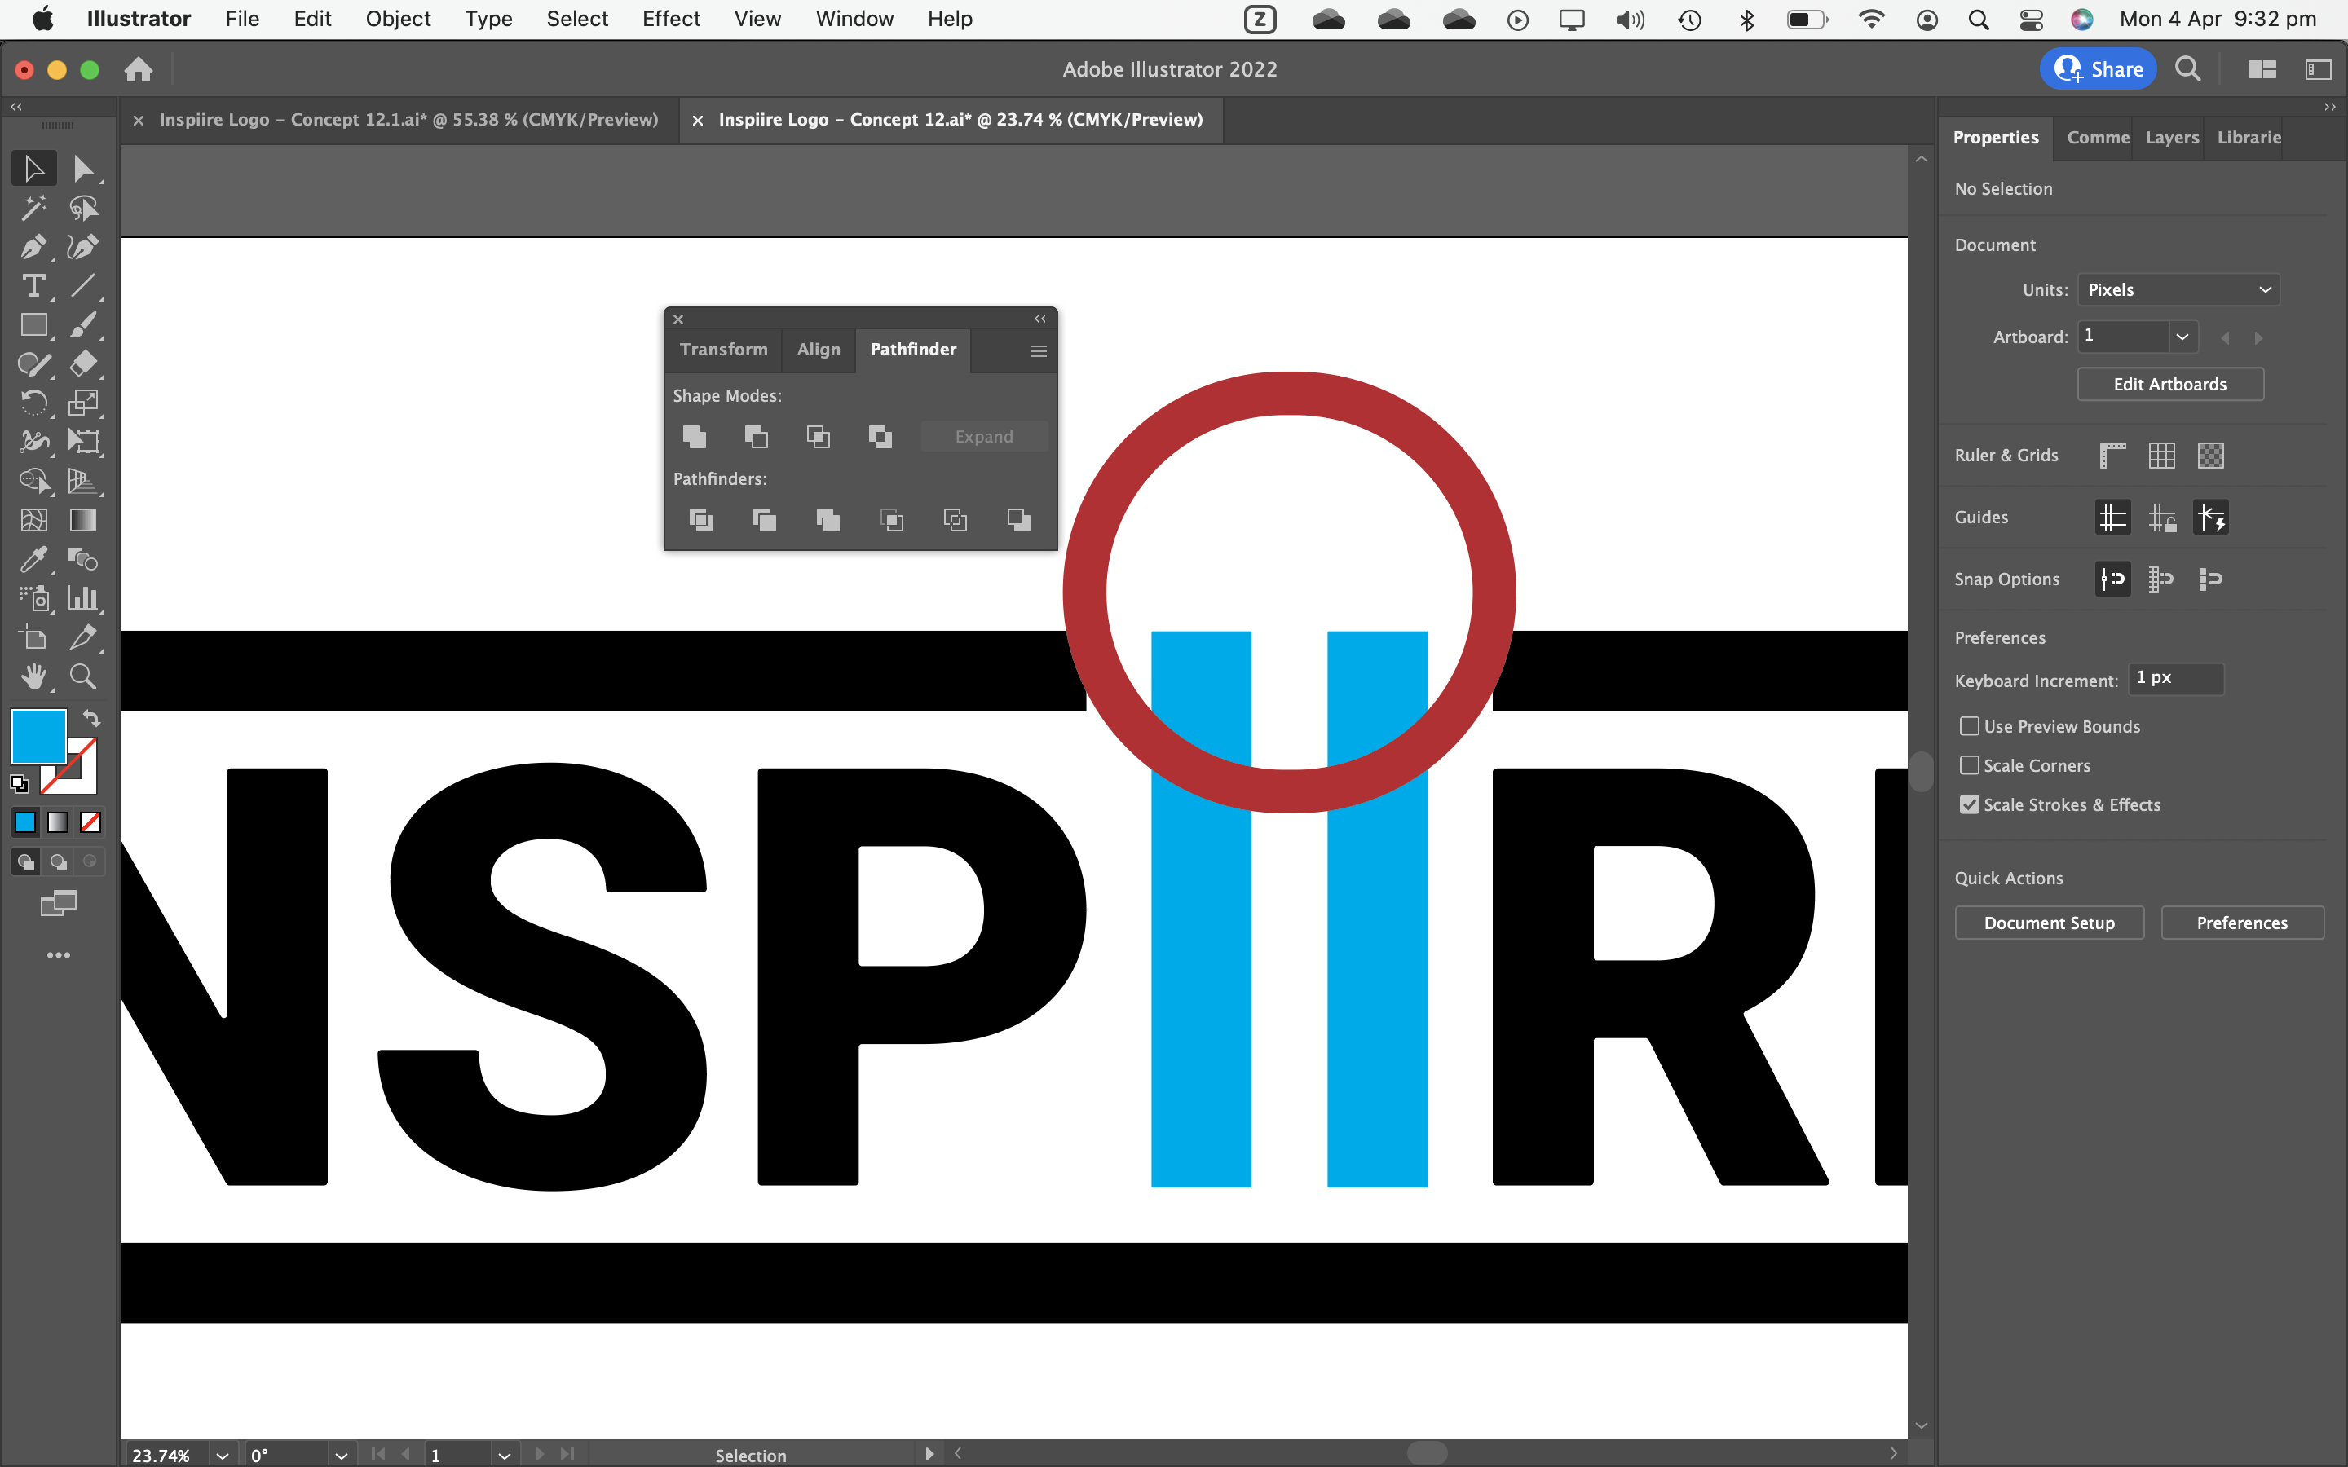Open the Units dropdown

[2178, 290]
